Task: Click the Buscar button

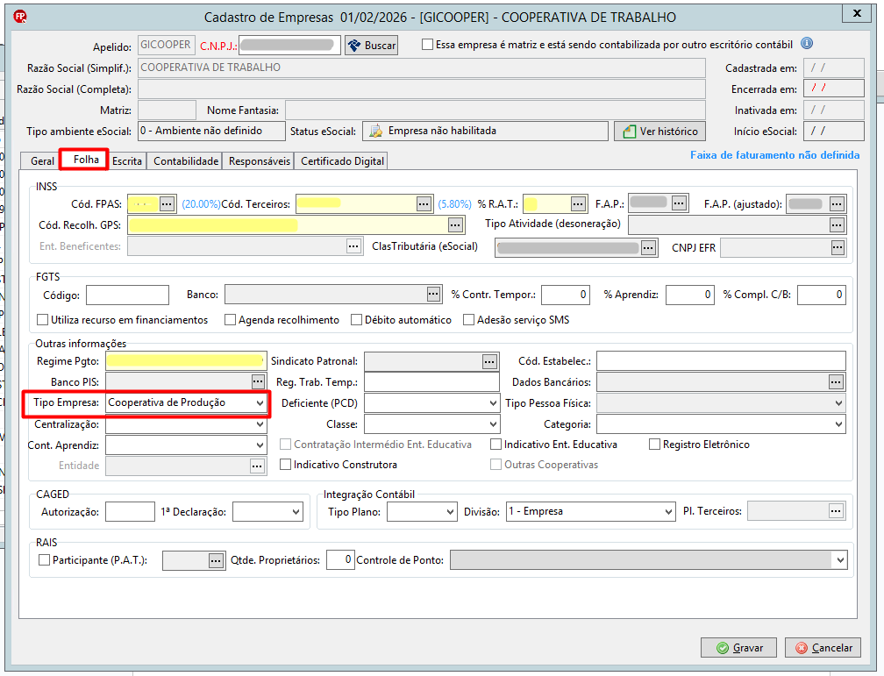Action: (x=372, y=45)
